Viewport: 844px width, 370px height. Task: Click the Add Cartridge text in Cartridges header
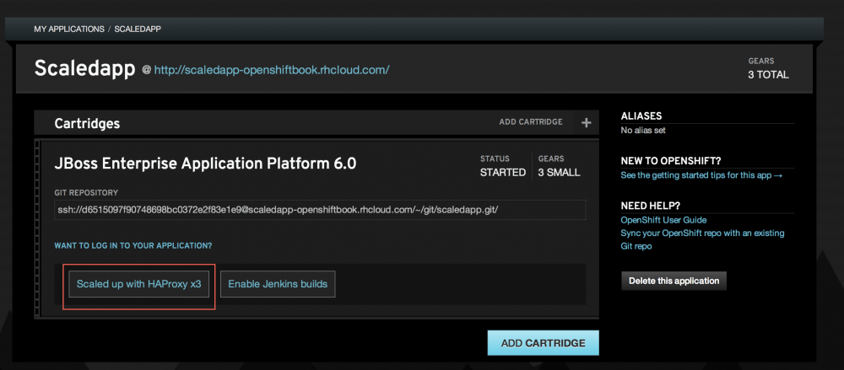530,122
